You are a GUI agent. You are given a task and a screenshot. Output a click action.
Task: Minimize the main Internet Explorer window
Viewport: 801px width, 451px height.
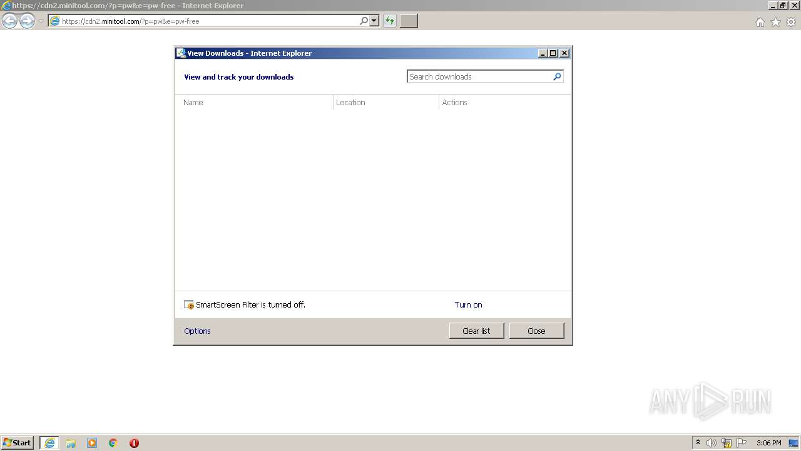click(x=773, y=6)
